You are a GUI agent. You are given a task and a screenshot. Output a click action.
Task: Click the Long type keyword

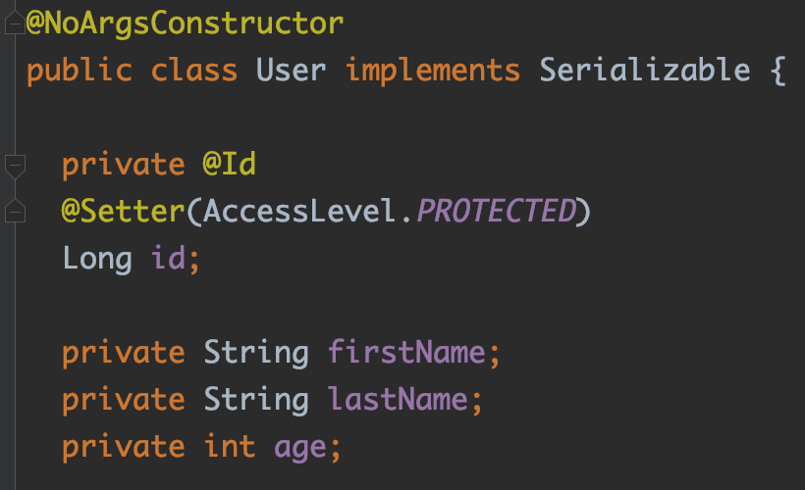[x=97, y=259]
